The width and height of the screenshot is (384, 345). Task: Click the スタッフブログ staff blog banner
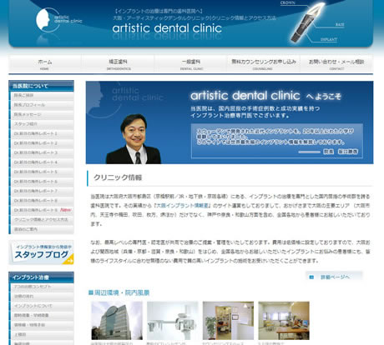pos(42,252)
